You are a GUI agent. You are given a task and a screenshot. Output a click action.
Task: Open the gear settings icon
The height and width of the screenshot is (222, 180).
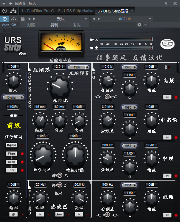tap(139, 25)
